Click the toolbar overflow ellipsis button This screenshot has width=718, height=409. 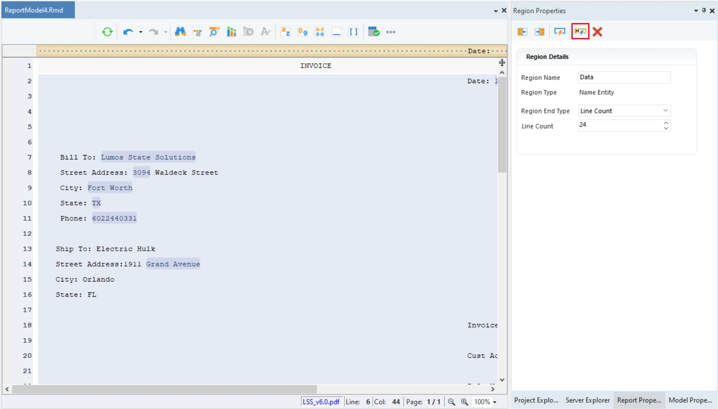(x=391, y=32)
